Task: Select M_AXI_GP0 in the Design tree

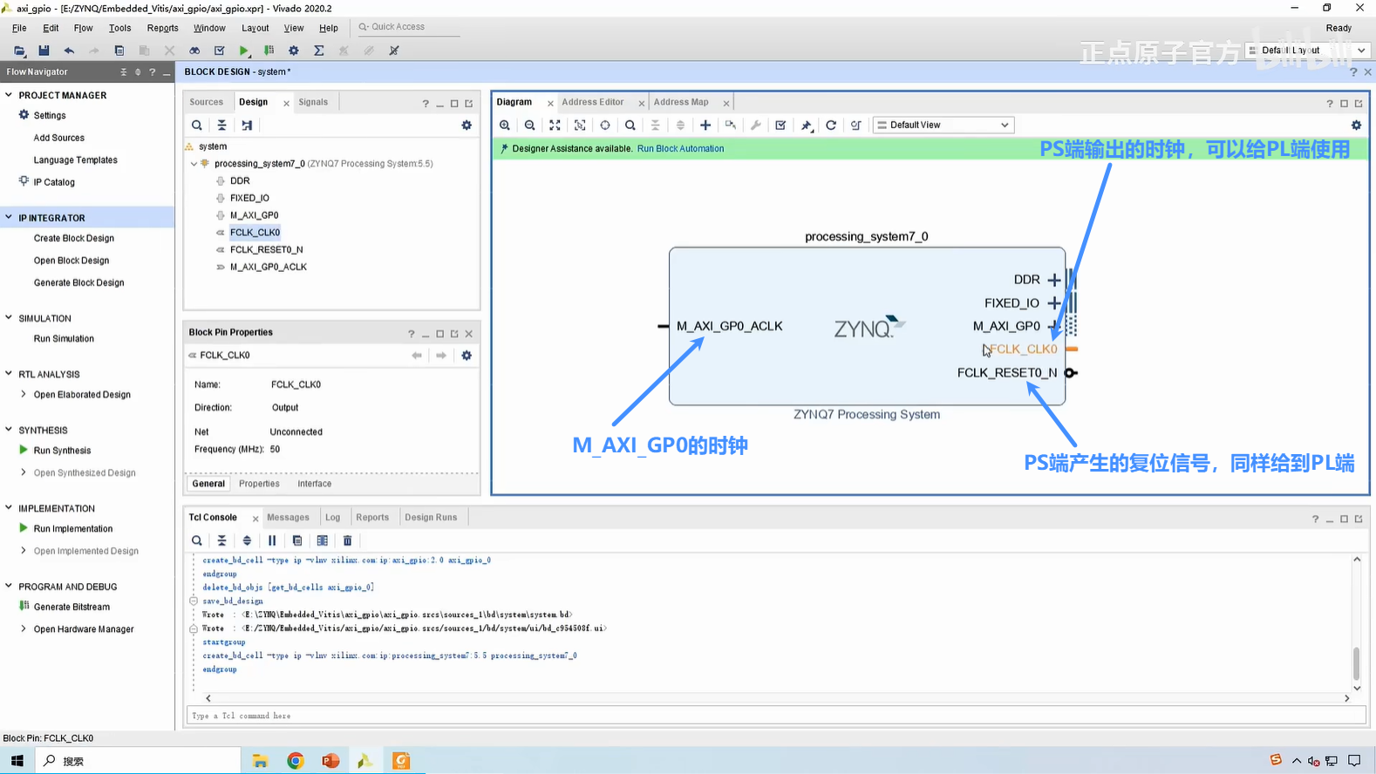Action: click(x=255, y=215)
